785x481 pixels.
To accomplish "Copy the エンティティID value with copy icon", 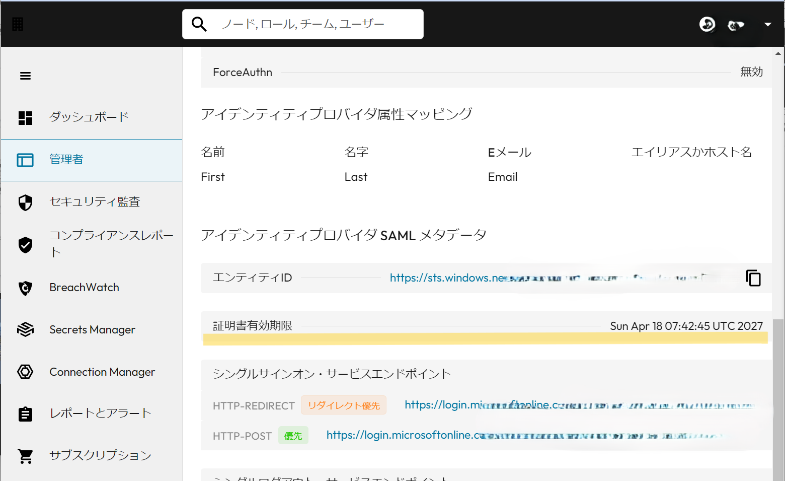I will tap(753, 278).
